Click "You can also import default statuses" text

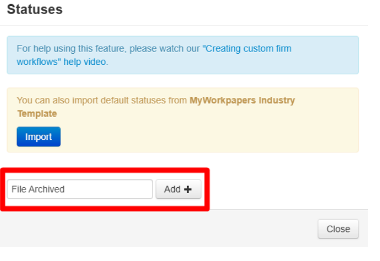[x=102, y=100]
